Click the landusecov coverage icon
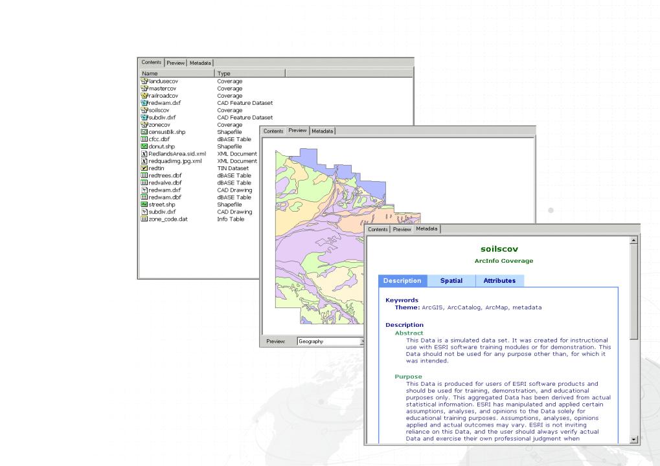 coord(144,81)
